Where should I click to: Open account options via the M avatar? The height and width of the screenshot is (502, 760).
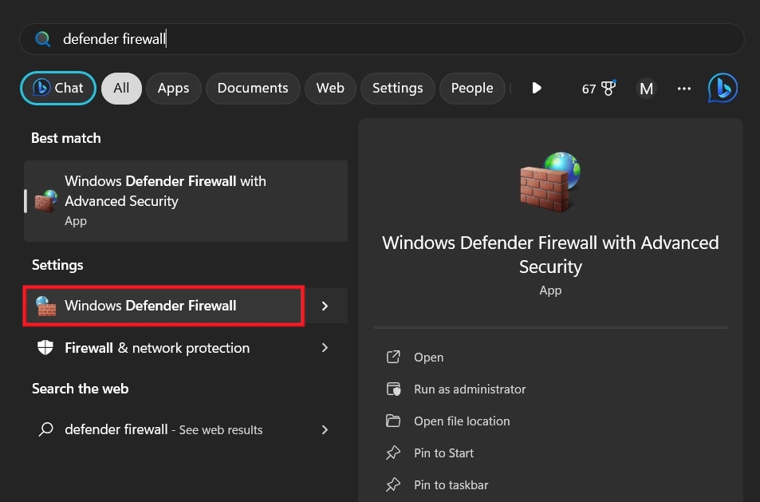(646, 89)
